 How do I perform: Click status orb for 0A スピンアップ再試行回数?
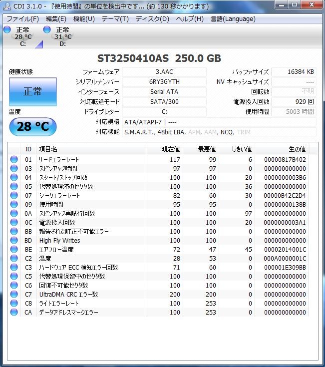pos(14,213)
